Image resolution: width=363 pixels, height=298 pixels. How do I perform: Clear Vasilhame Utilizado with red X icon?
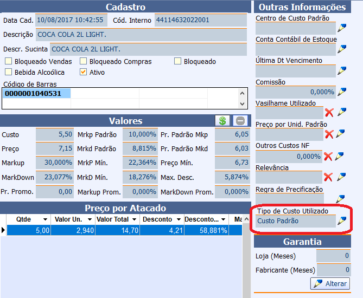click(x=329, y=113)
